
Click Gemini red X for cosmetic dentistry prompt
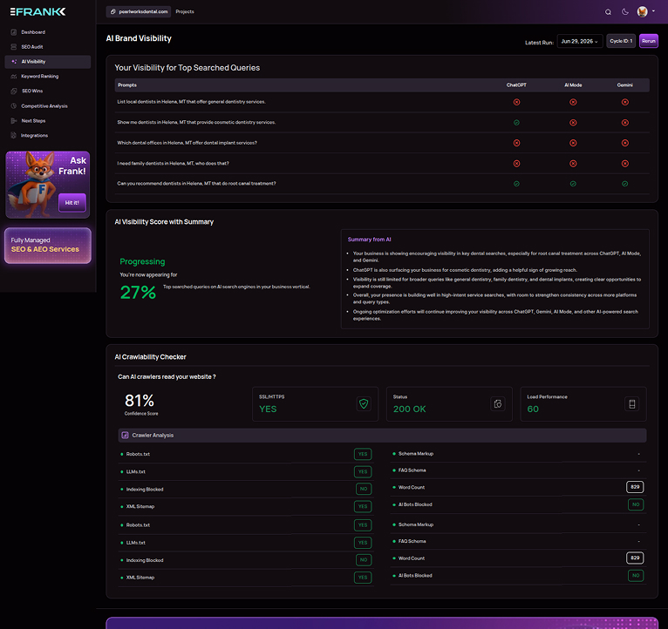coord(625,123)
